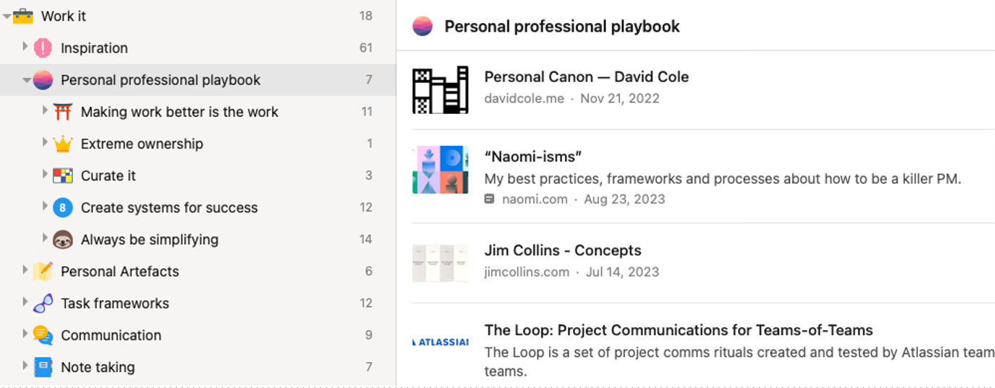Expand the Personal Artefacts arrow

25,270
